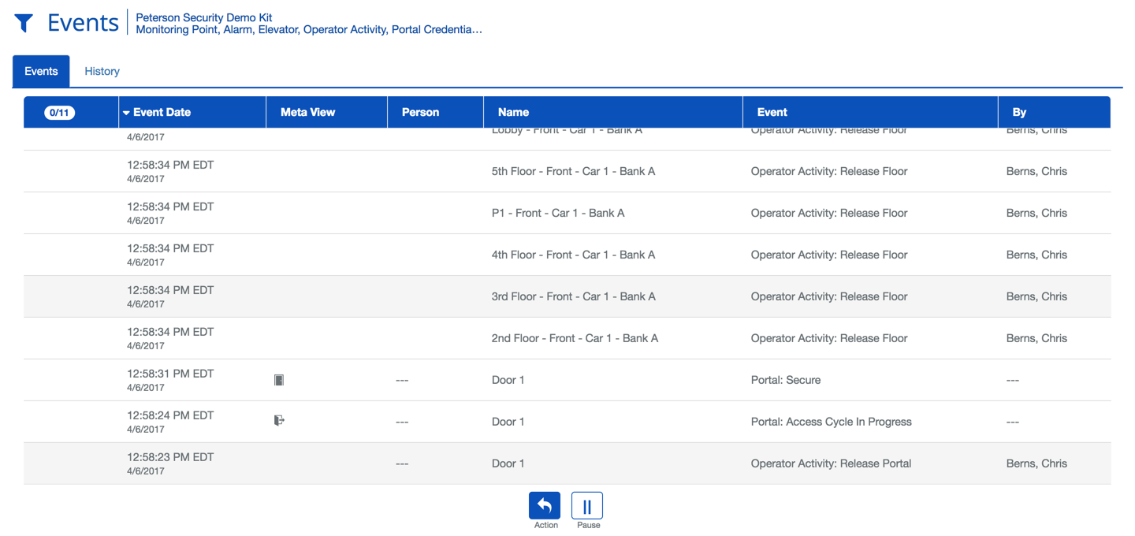Click Berns, Chris in the 5th Floor row
The height and width of the screenshot is (536, 1135).
tap(1036, 171)
